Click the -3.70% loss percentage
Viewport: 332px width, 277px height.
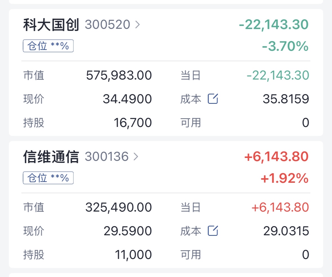tap(285, 46)
